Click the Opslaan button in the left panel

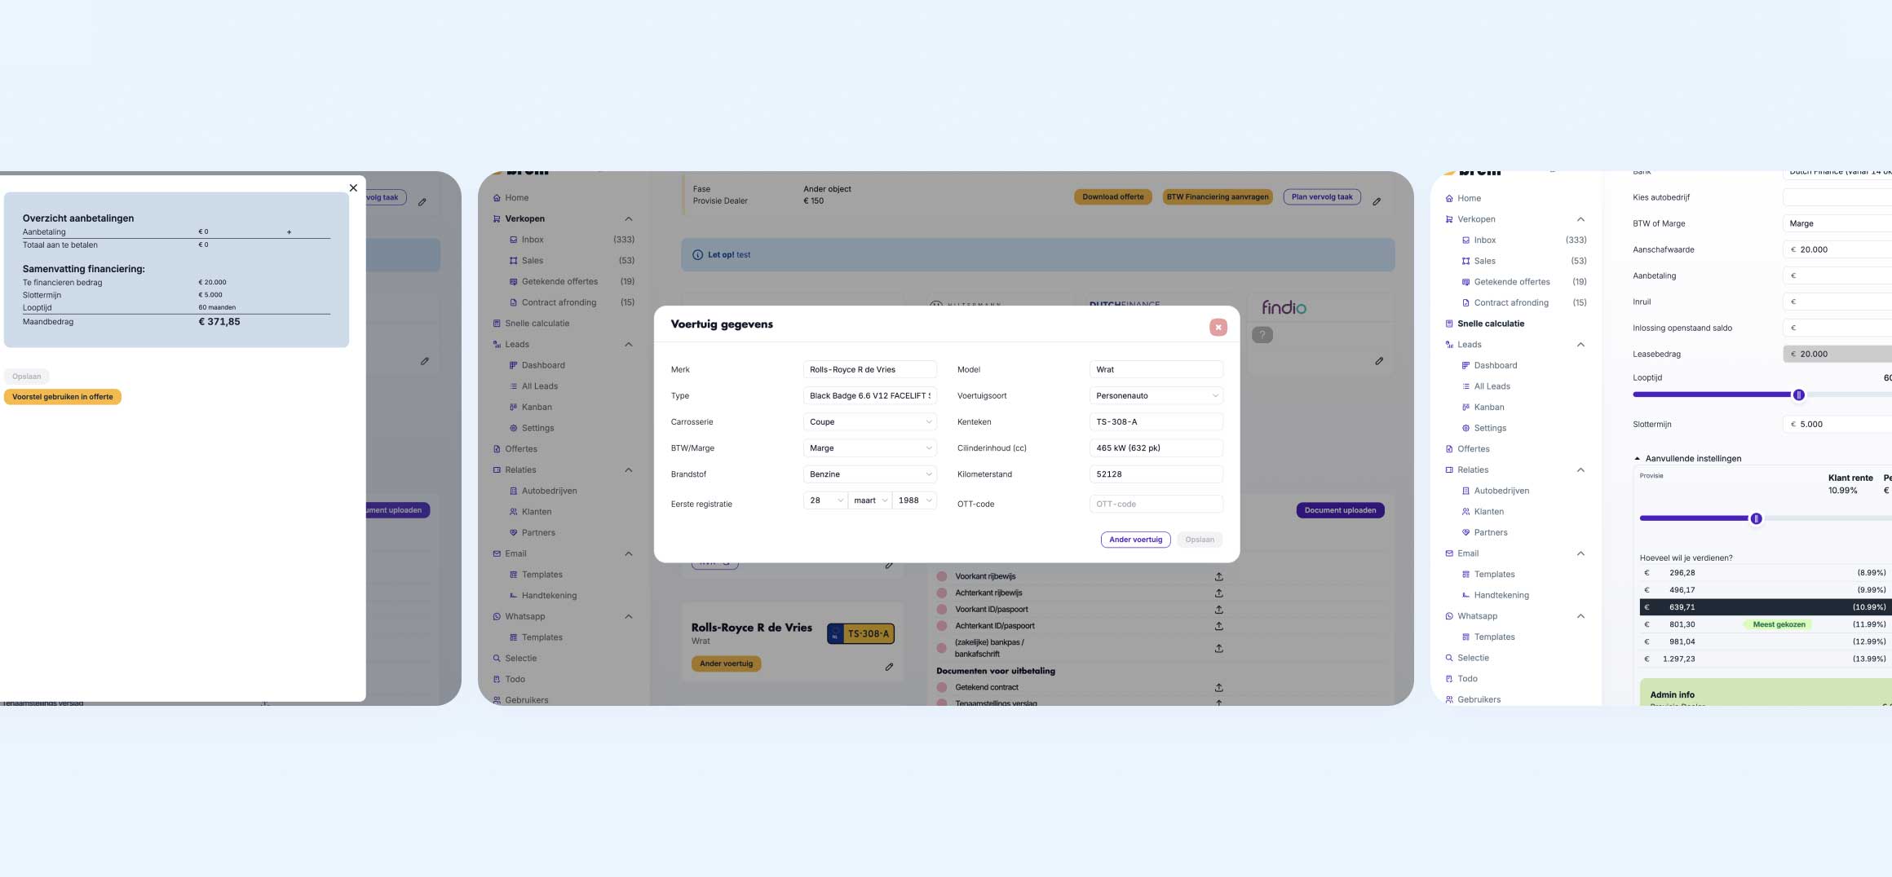[x=27, y=377]
